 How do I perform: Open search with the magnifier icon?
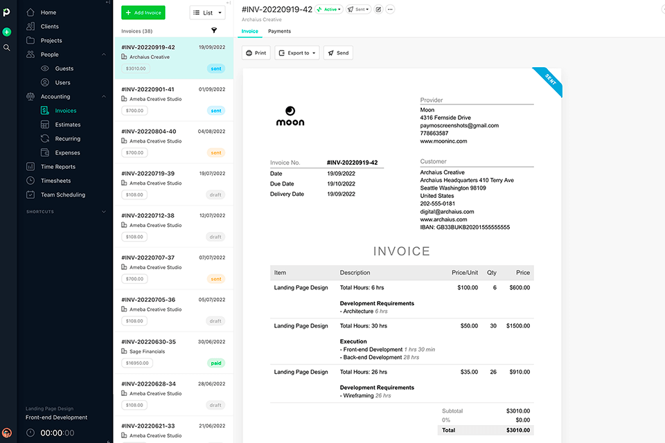(x=7, y=48)
